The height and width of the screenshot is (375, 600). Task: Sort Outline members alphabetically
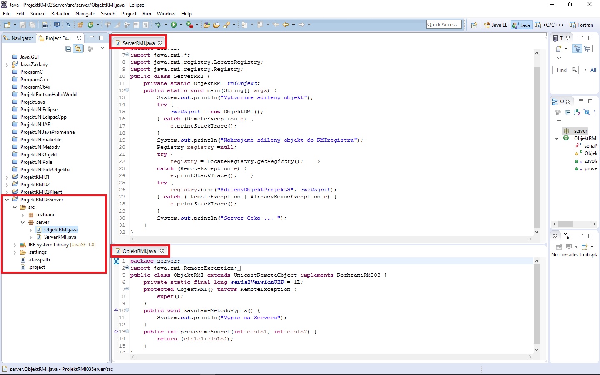(577, 112)
